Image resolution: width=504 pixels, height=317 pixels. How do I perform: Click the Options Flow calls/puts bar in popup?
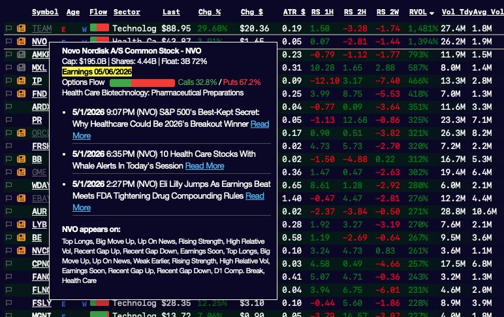point(142,83)
